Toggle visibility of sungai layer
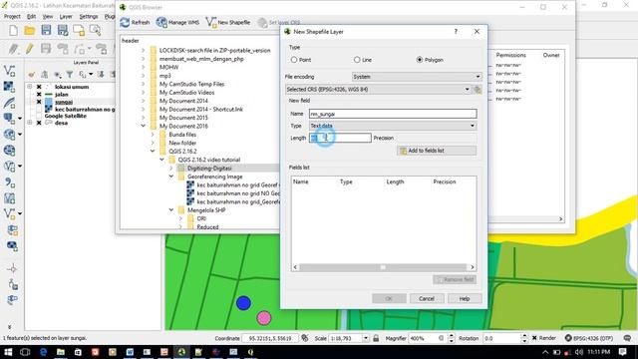 point(39,102)
